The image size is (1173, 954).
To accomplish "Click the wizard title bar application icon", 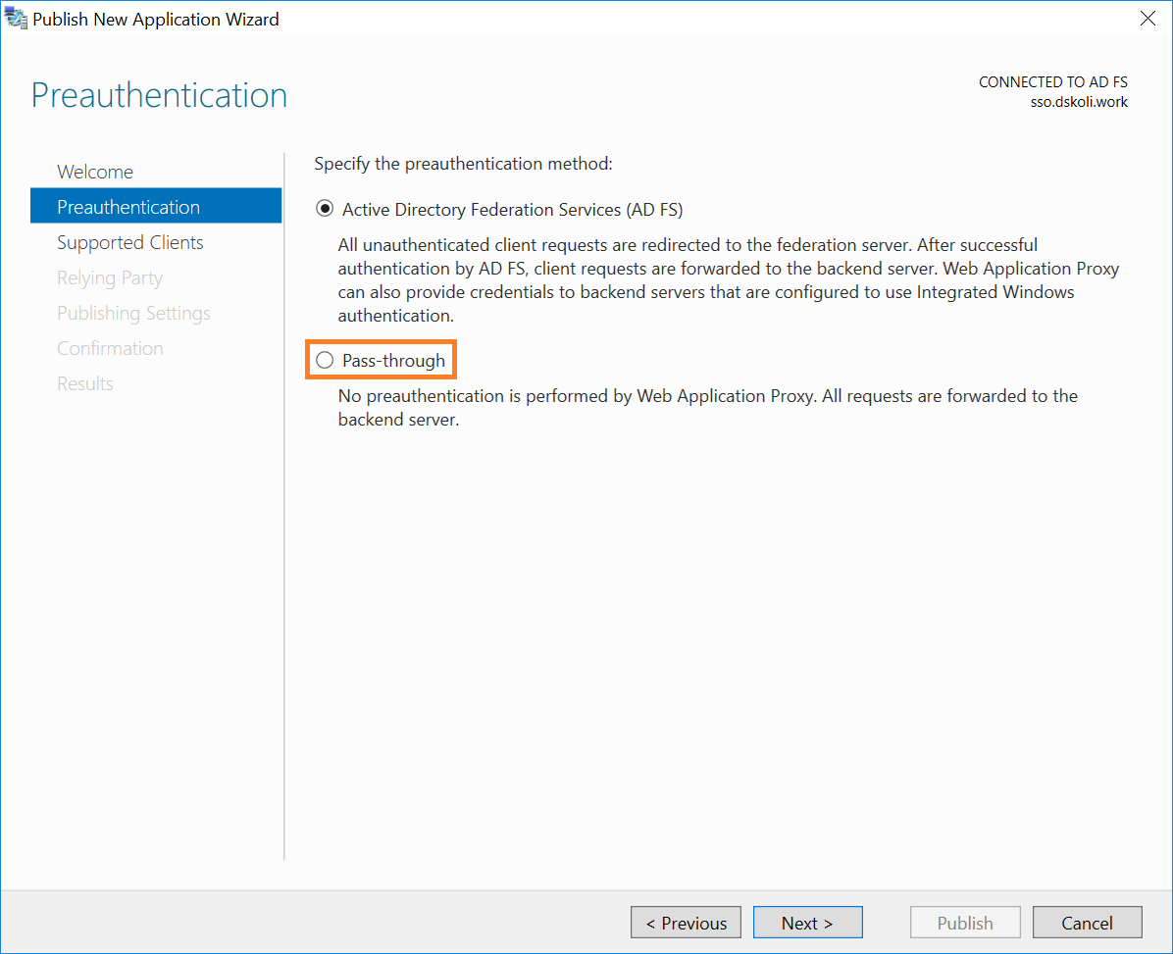I will point(16,19).
